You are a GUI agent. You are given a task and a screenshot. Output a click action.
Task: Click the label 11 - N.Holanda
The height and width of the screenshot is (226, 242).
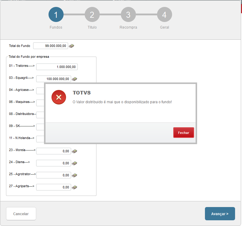pos(22,138)
